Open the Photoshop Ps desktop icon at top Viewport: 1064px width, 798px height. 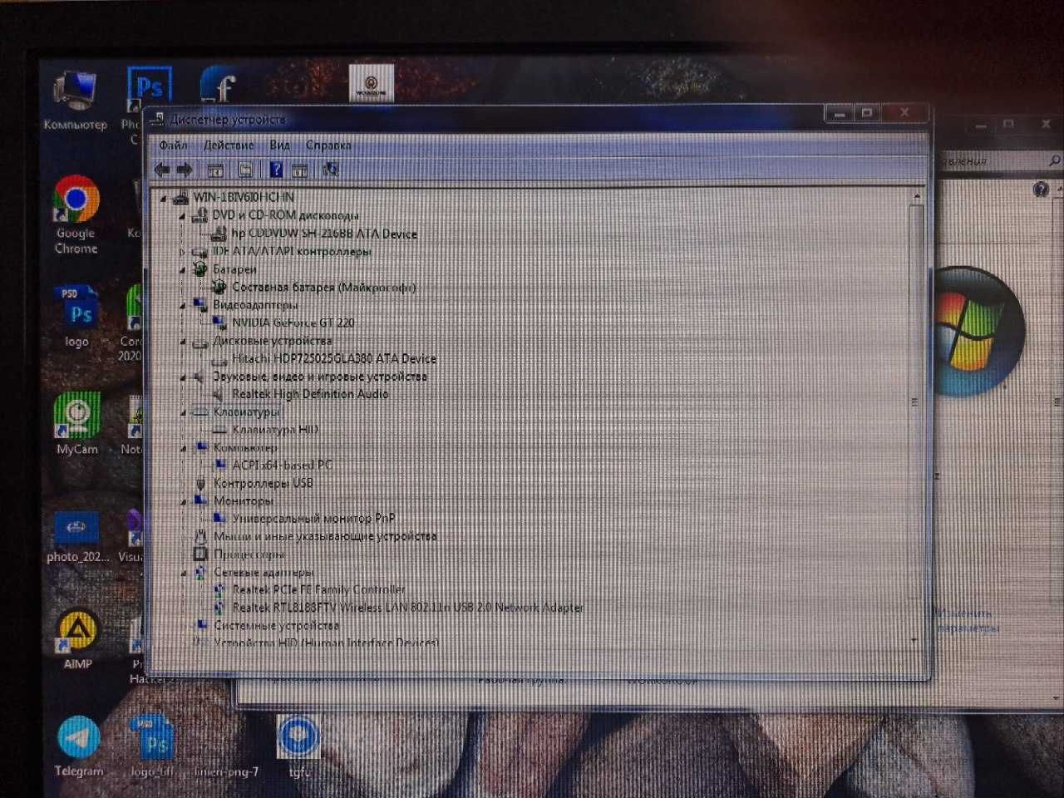pos(148,90)
